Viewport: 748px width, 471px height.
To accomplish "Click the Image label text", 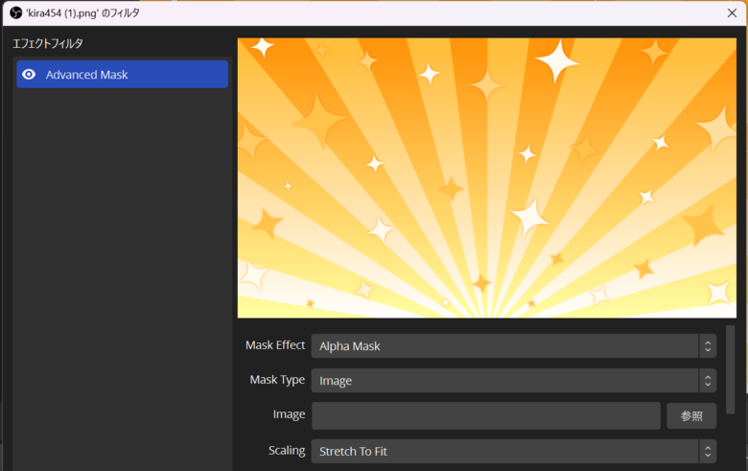I will click(x=289, y=414).
